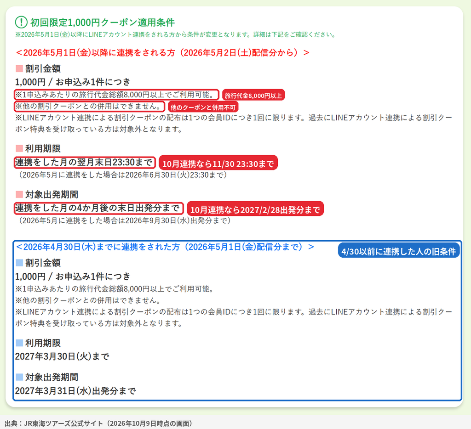
Task: Click second note 他の割引クーポンとの併用 in blue section
Action: point(88,300)
